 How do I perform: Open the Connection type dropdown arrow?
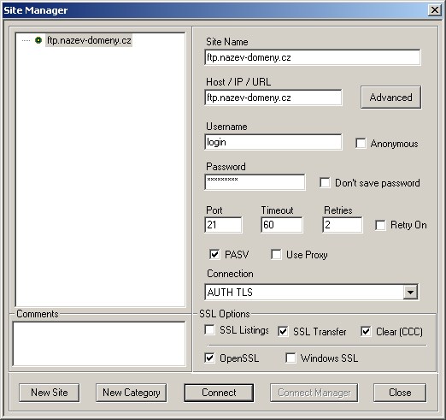[x=410, y=292]
